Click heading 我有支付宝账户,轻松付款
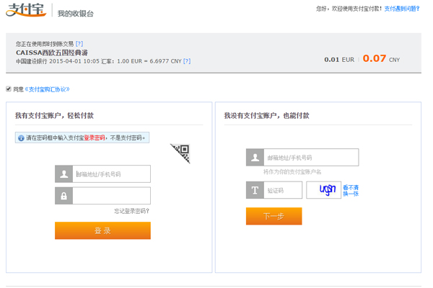The width and height of the screenshot is (433, 288). (54, 115)
